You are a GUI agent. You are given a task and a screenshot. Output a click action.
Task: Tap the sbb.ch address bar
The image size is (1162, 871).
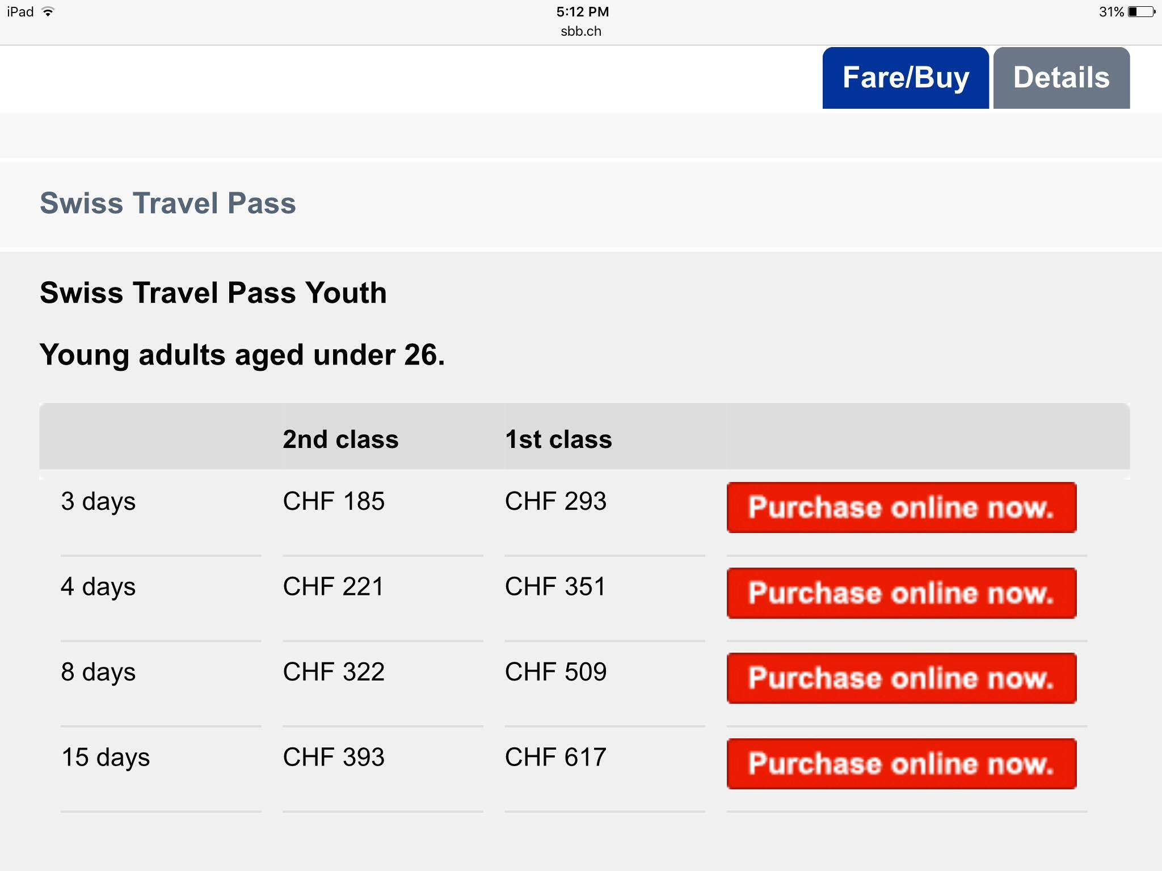pos(581,31)
